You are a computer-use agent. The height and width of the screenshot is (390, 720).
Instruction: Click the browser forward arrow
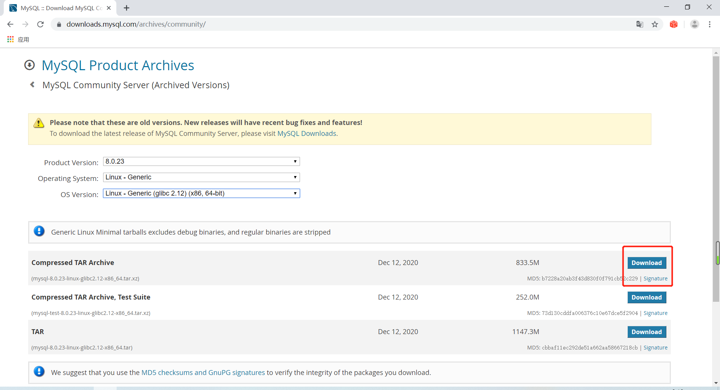[25, 24]
